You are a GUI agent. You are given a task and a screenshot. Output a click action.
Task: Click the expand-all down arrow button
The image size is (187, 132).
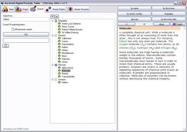(x=52, y=16)
